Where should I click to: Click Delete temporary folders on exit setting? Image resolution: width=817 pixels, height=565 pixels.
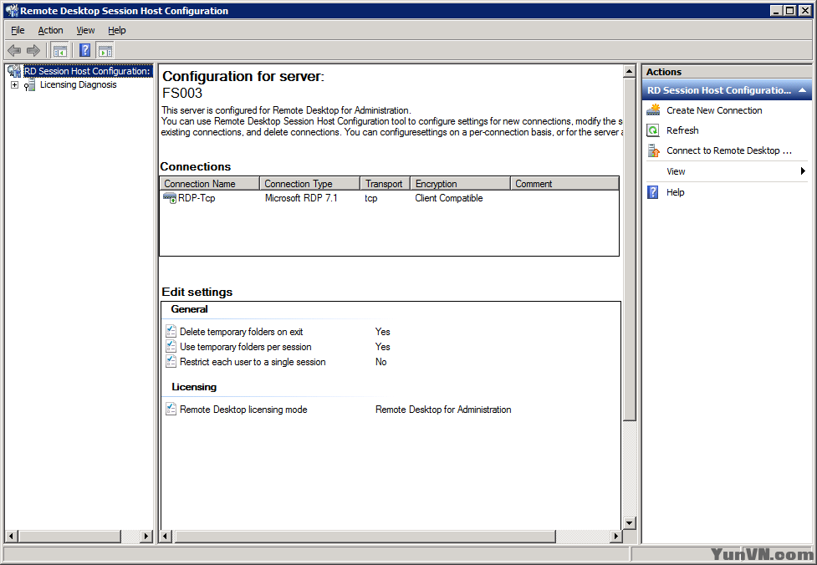click(241, 332)
